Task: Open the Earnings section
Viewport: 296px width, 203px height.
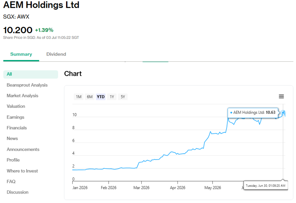Action: click(x=15, y=117)
